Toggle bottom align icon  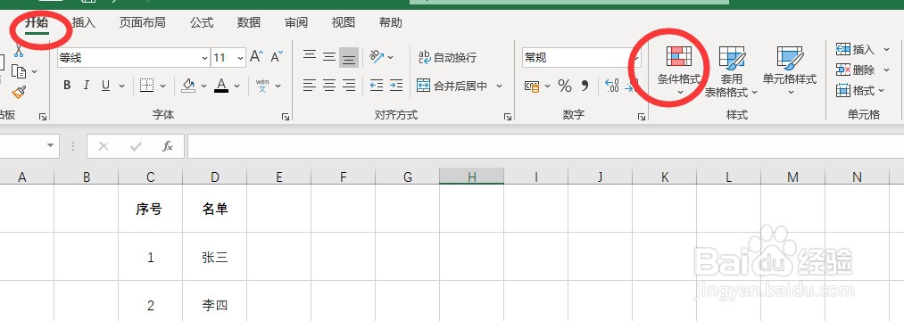[349, 57]
